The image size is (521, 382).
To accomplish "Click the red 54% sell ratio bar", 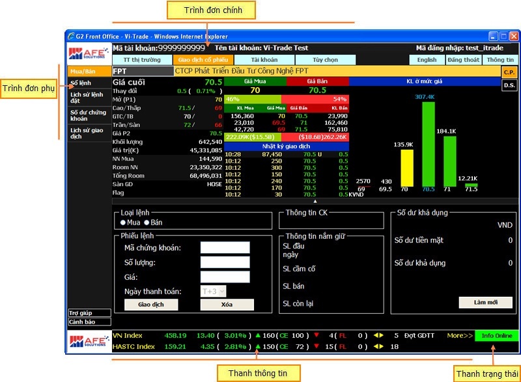I will (315, 99).
